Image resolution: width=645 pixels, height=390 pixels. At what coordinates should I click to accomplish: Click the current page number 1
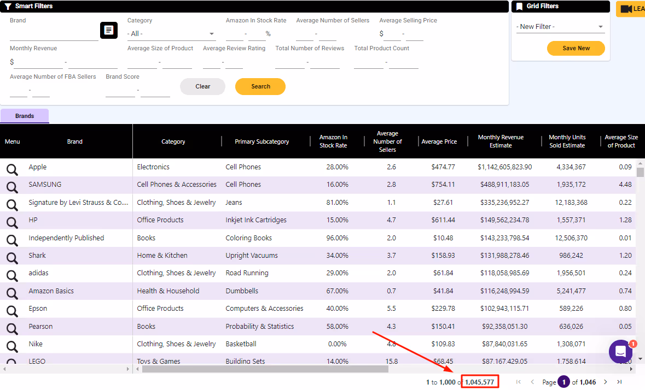click(x=564, y=382)
